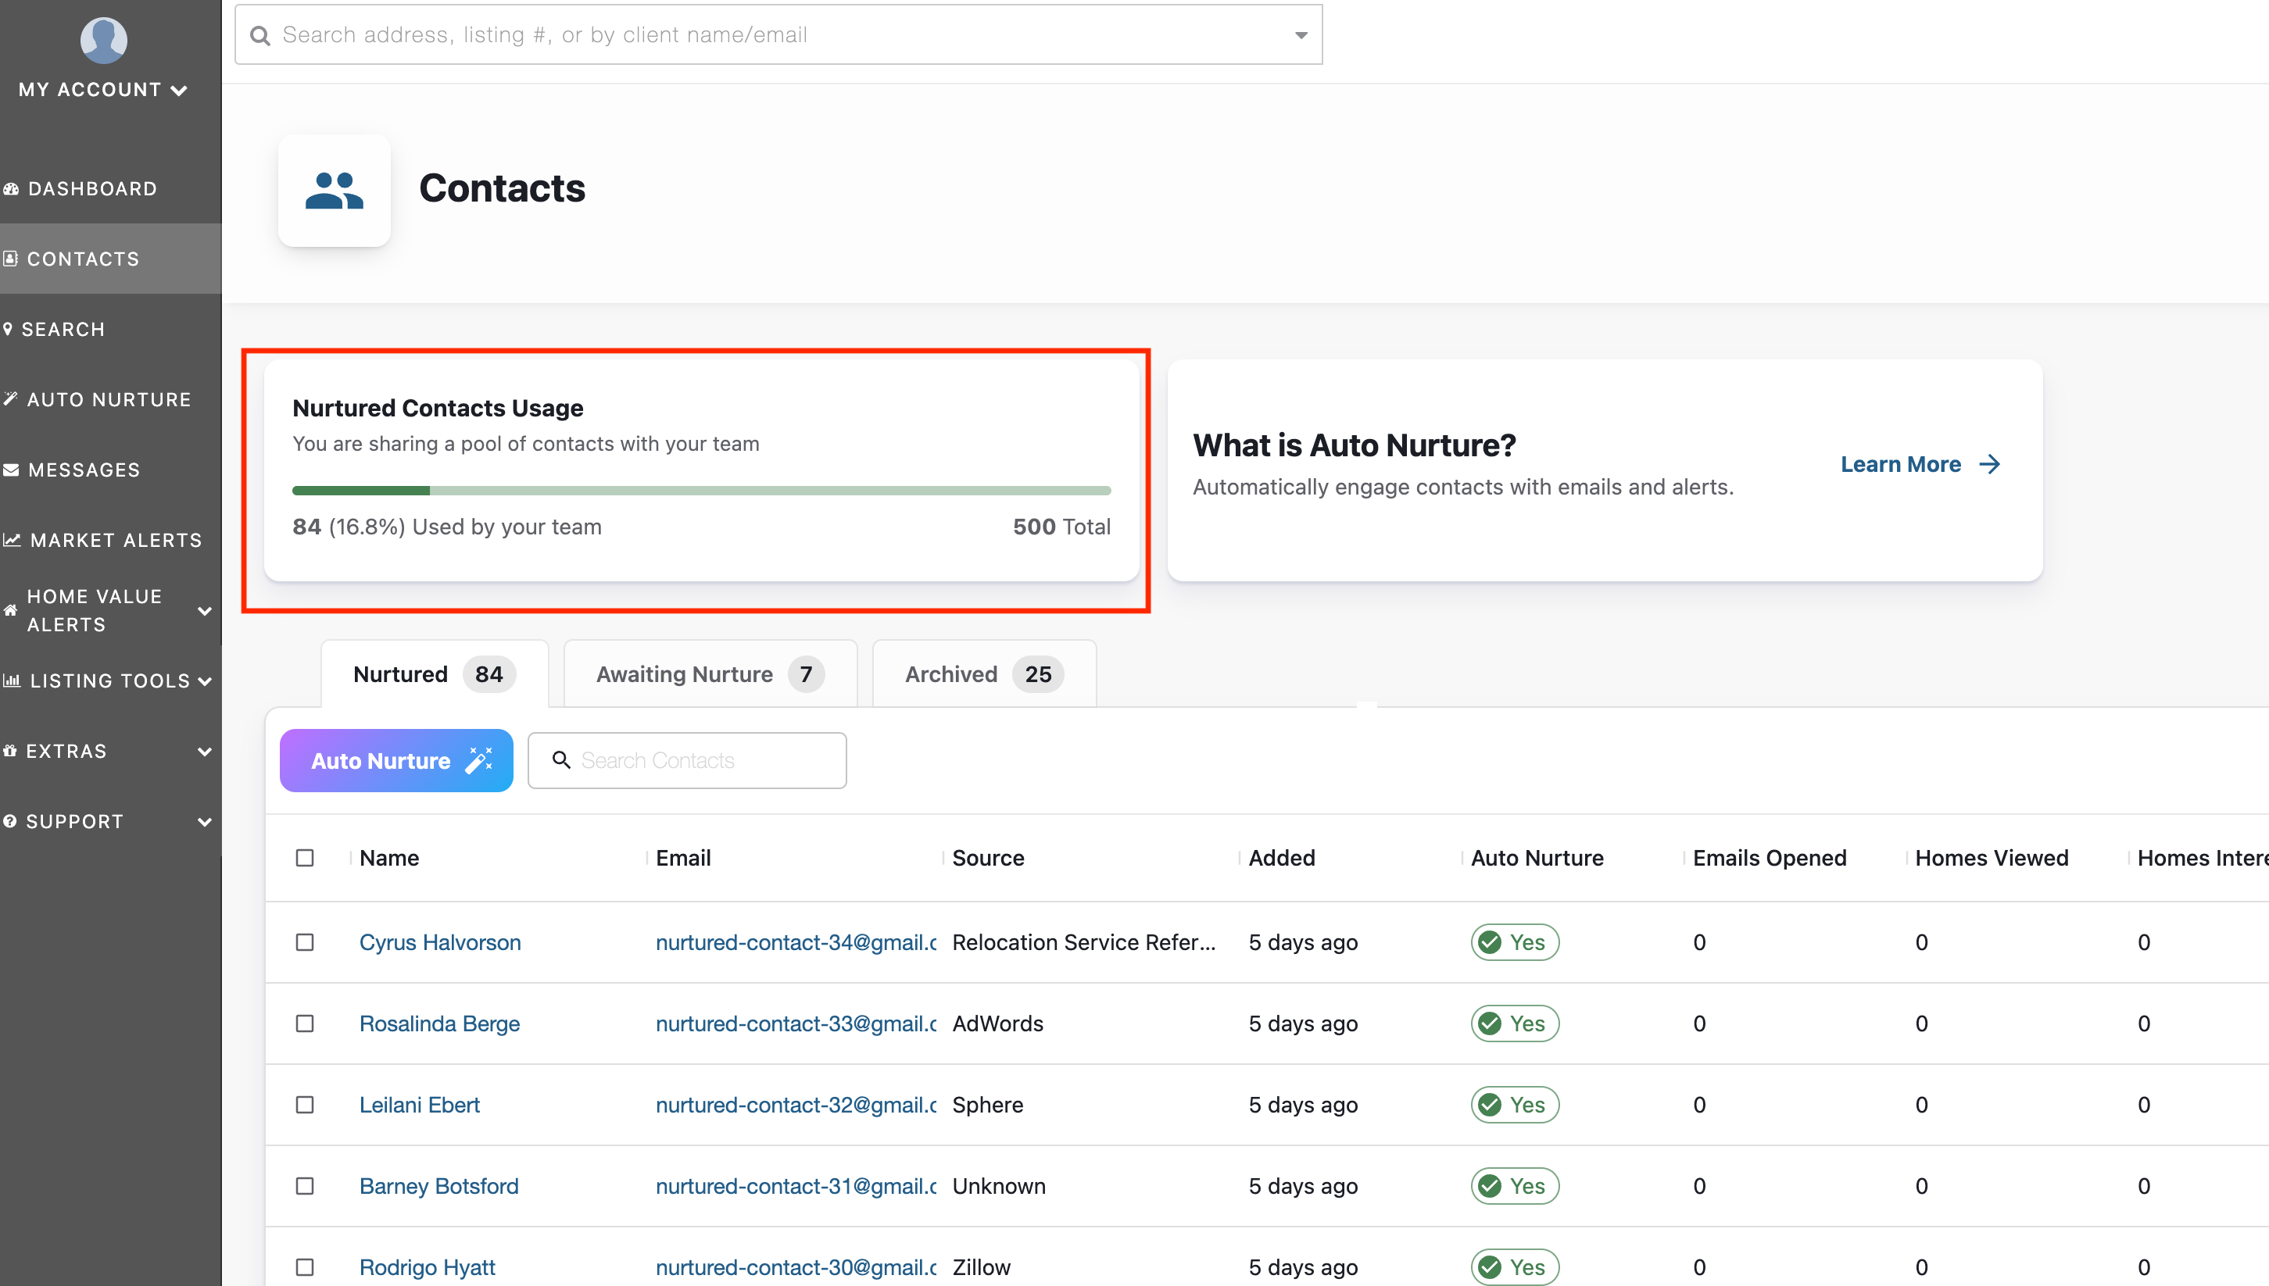
Task: Click the Extras gift icon
Action: pos(9,751)
